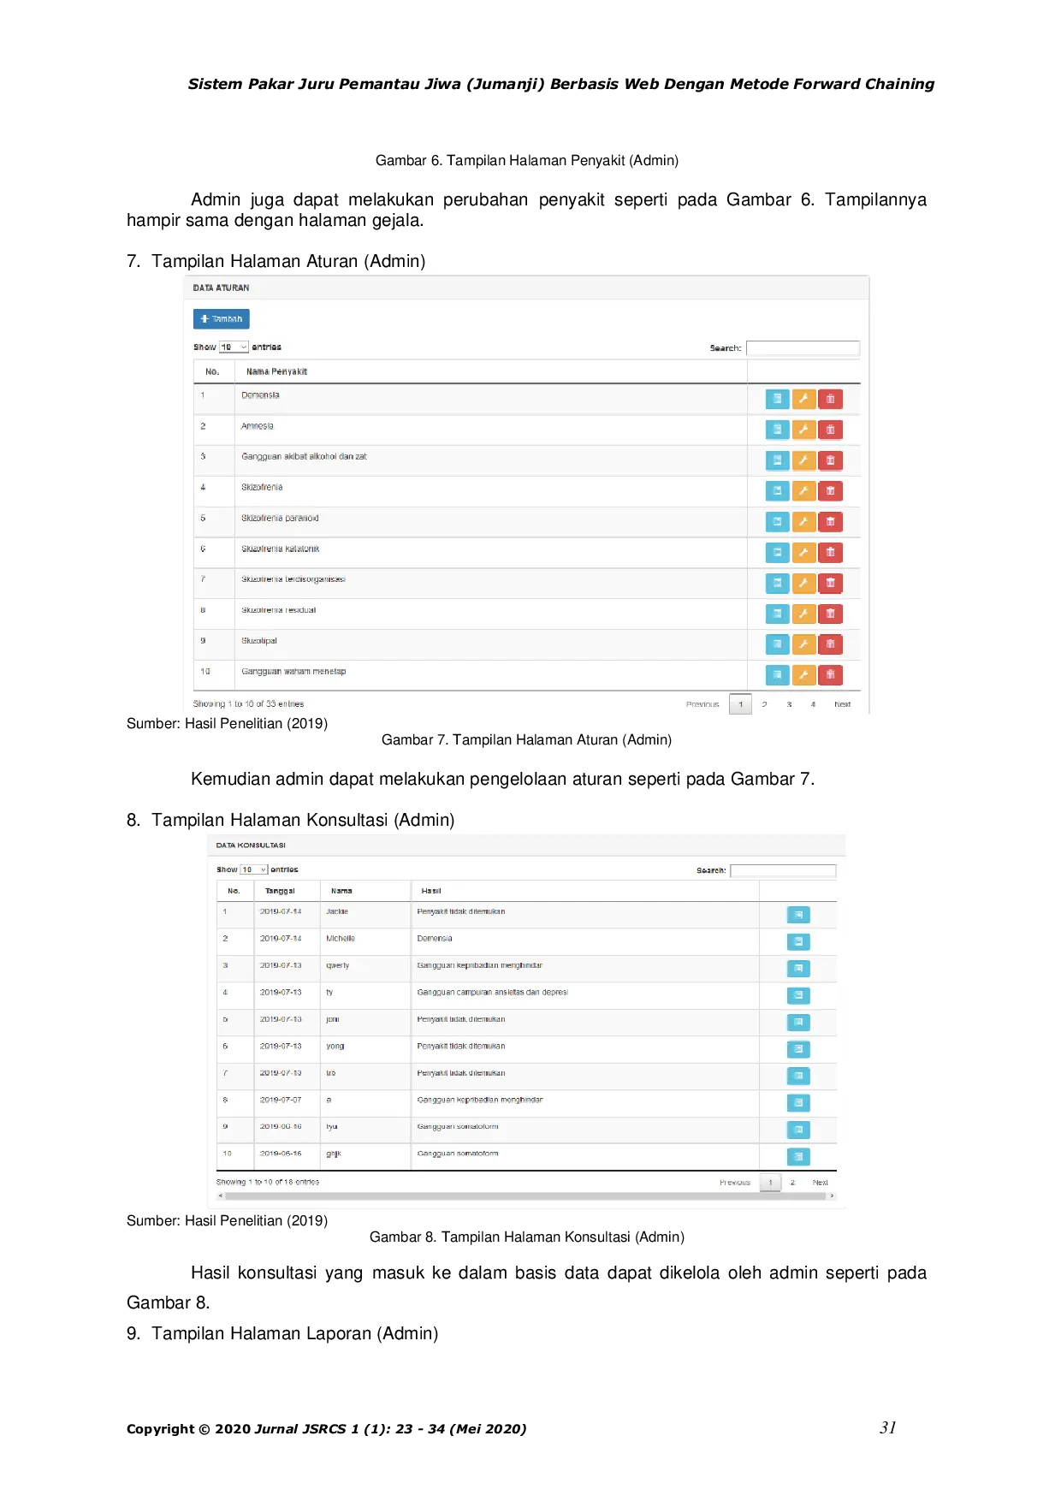Go to page 3 of Data Aturan
The width and height of the screenshot is (1061, 1501).
tap(789, 704)
